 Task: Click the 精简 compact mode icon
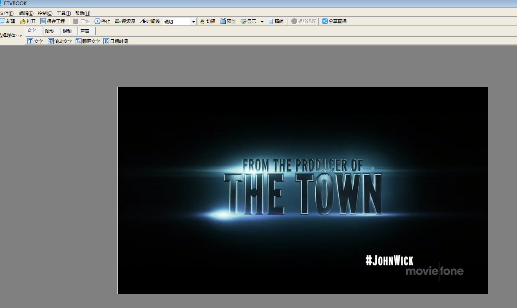coord(271,21)
